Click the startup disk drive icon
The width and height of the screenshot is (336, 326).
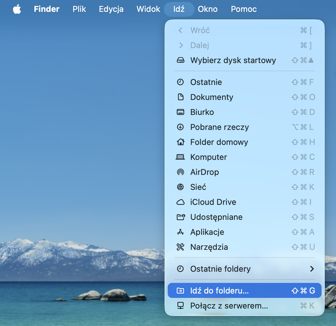[x=181, y=60]
